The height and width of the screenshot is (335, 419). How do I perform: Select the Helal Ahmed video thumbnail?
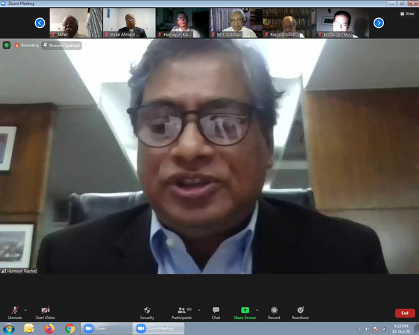tap(129, 23)
